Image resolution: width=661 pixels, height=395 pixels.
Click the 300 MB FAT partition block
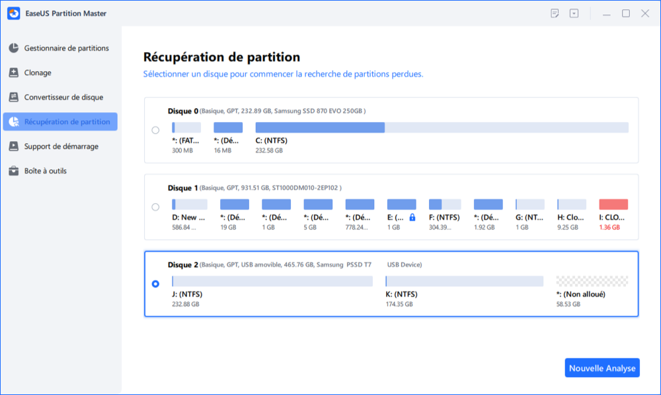click(x=186, y=127)
